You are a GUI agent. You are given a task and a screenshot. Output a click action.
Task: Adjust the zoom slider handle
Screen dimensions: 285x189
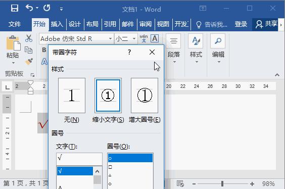(222, 184)
